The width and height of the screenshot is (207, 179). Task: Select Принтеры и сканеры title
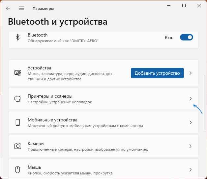pyautogui.click(x=50, y=96)
